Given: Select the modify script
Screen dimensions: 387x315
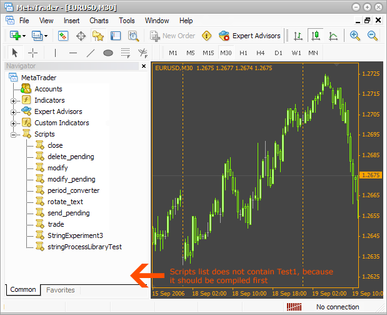Looking at the screenshot, I should 58,168.
